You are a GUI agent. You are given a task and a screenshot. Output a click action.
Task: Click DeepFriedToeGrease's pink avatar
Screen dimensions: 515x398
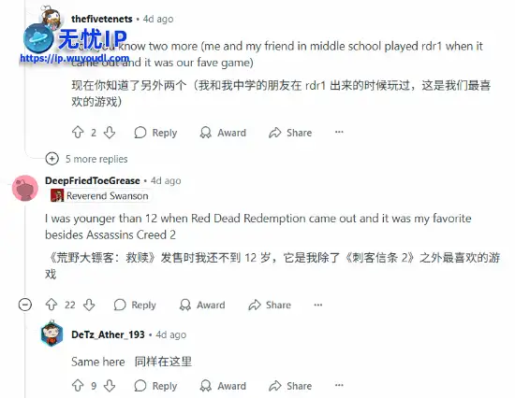click(x=25, y=188)
